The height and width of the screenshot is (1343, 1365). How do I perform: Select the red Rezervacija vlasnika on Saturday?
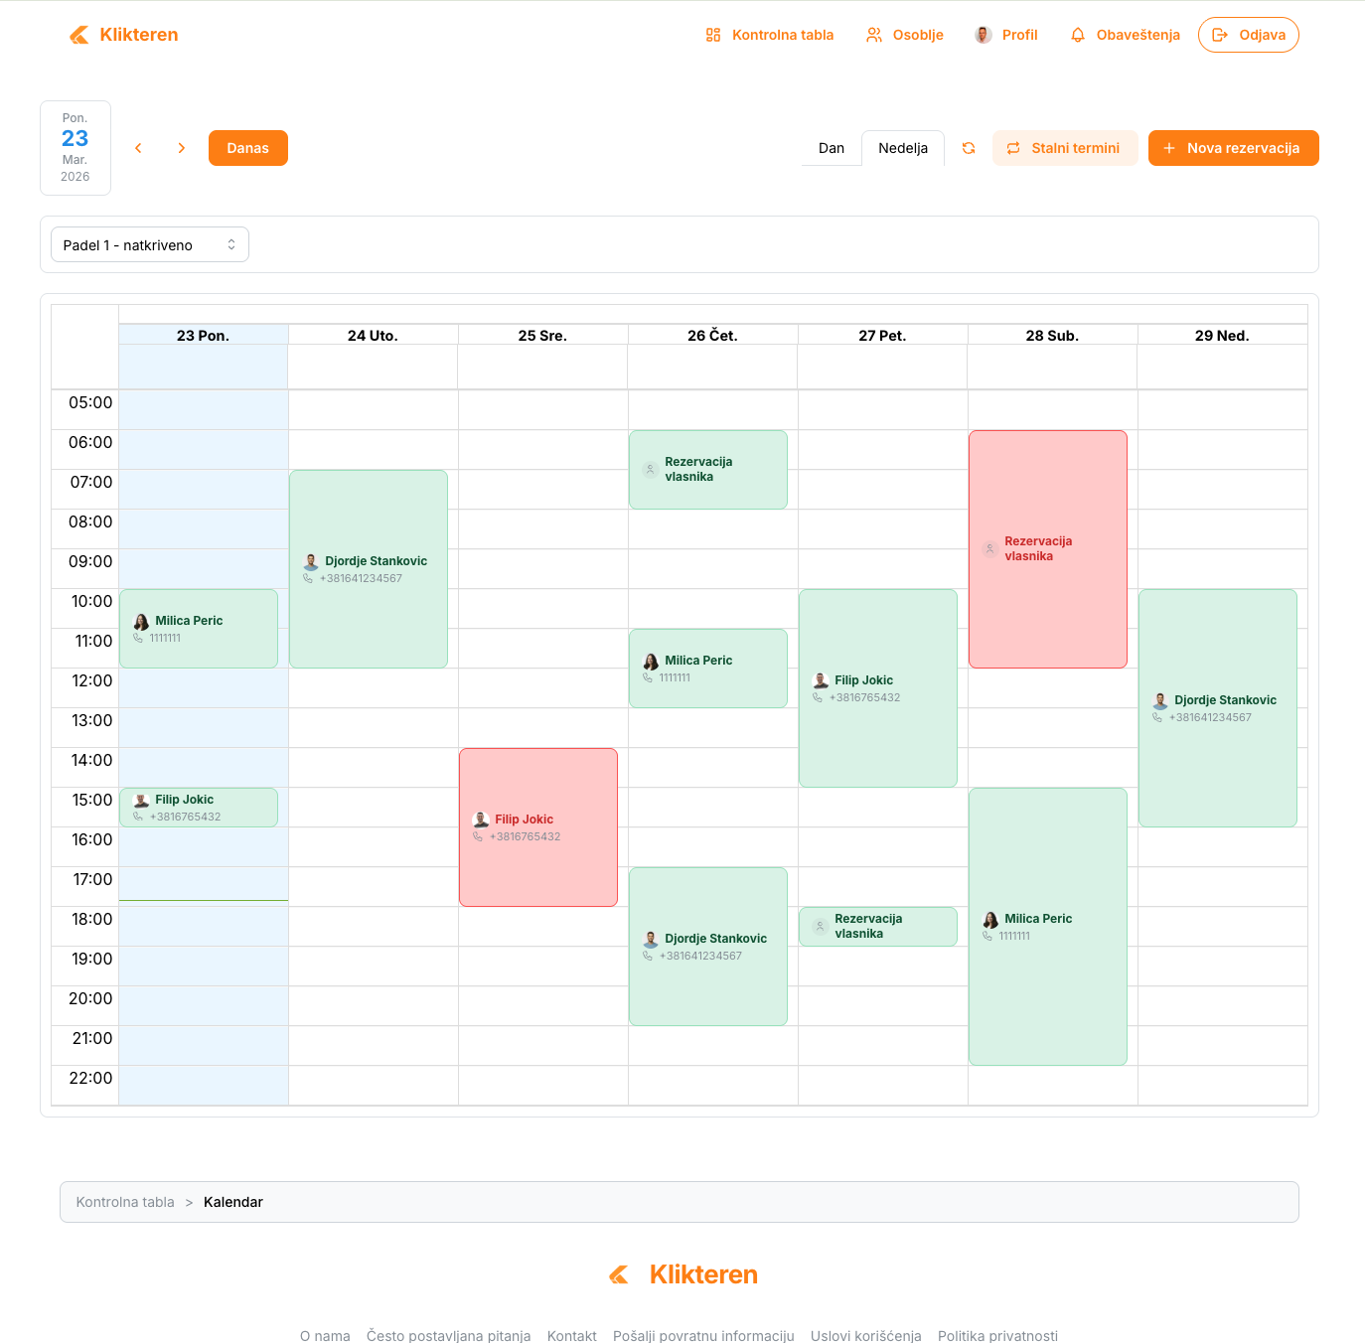coord(1047,548)
